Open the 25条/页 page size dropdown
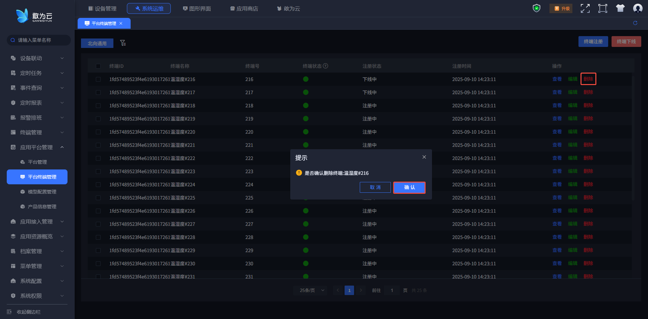The width and height of the screenshot is (648, 319). [310, 290]
